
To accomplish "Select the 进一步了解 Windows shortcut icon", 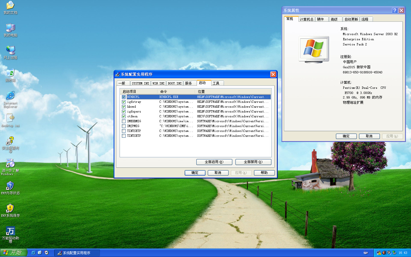I will (10, 167).
